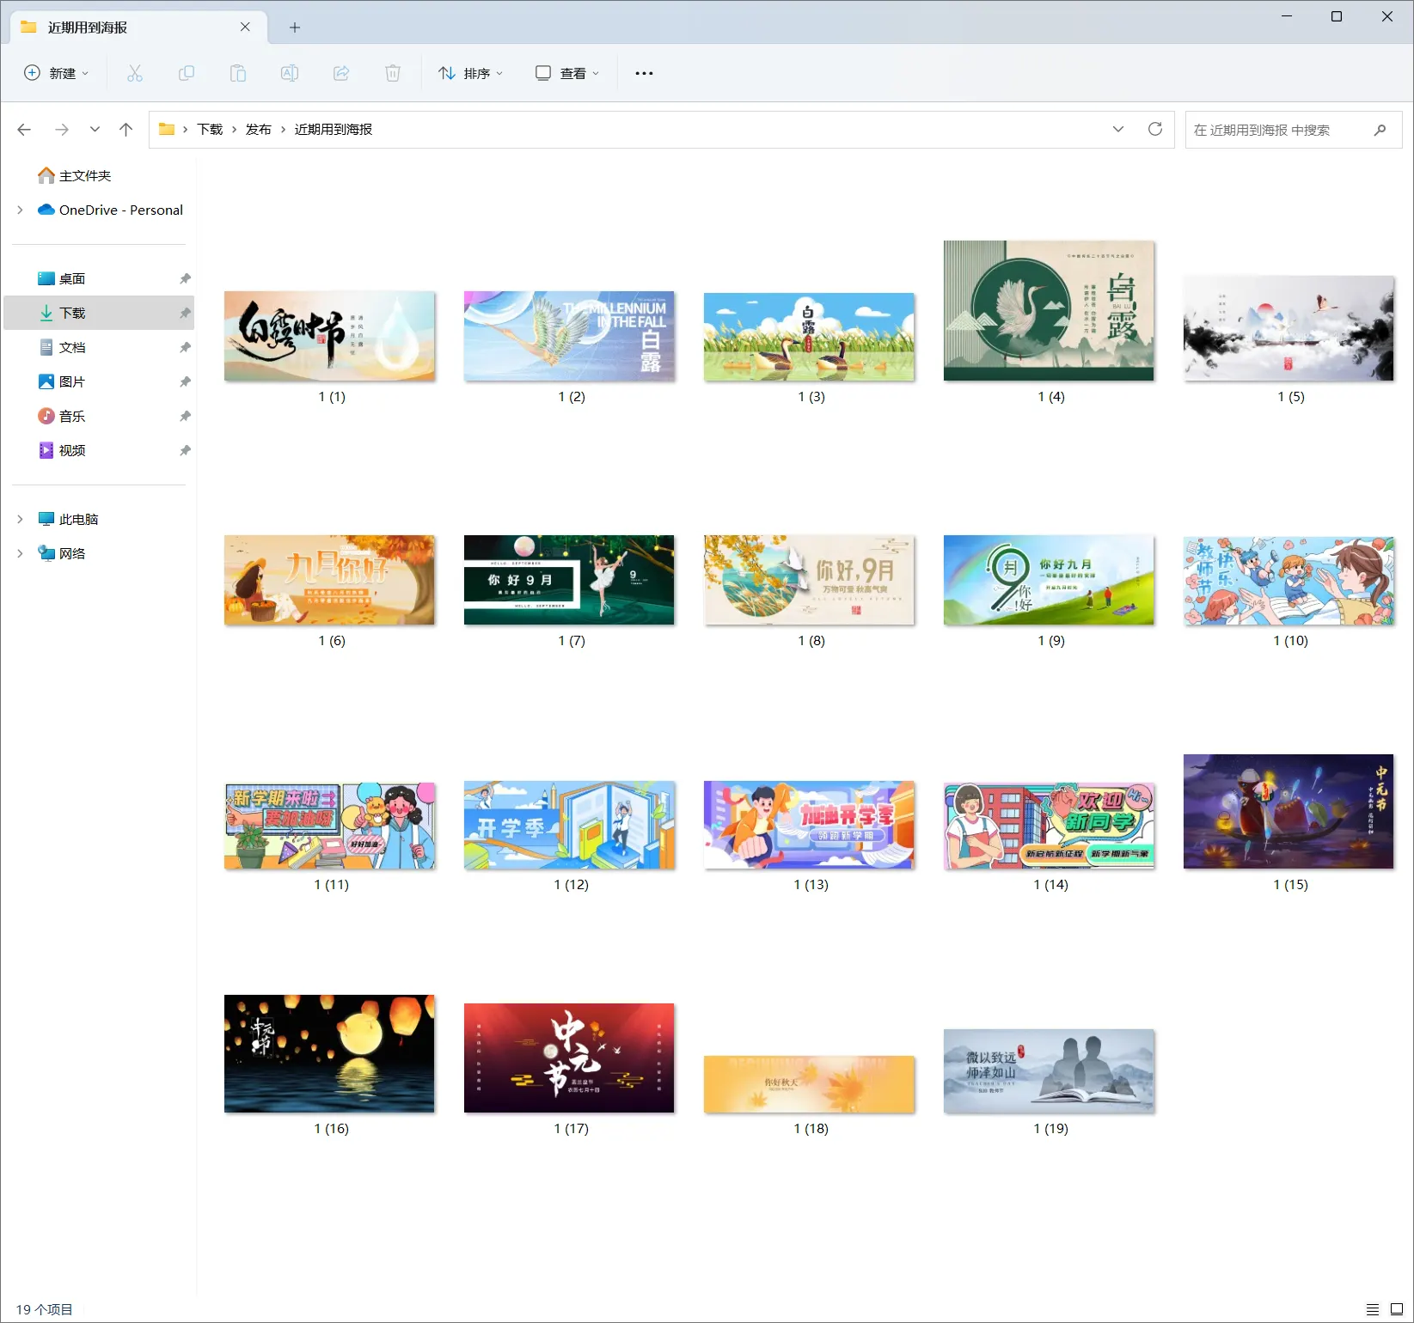Go back with the left arrow
Screen dimensions: 1414x1323
(x=24, y=130)
